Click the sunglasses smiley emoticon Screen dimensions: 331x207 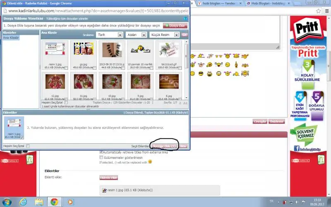coord(201,74)
